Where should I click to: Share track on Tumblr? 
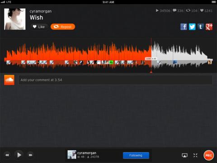click(x=201, y=27)
